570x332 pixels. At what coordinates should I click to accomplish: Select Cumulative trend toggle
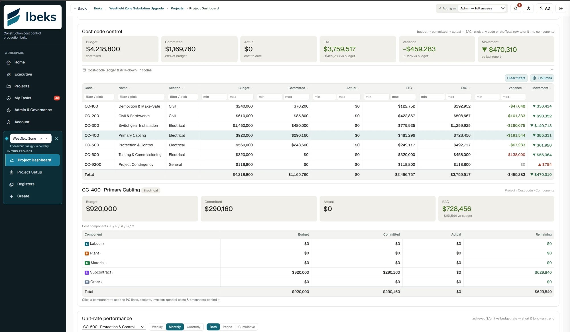247,327
